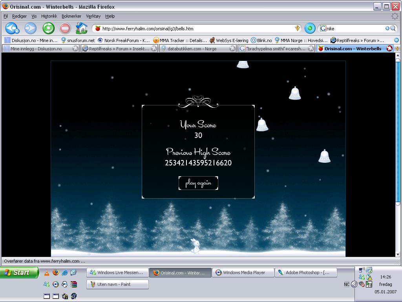Launch Firefox from quick launch

click(x=56, y=273)
